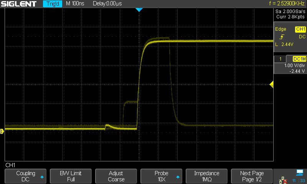Screen dimensions: 307x184
Task: Click the yellow trigger level arrow on right edge
Action: [x=271, y=85]
